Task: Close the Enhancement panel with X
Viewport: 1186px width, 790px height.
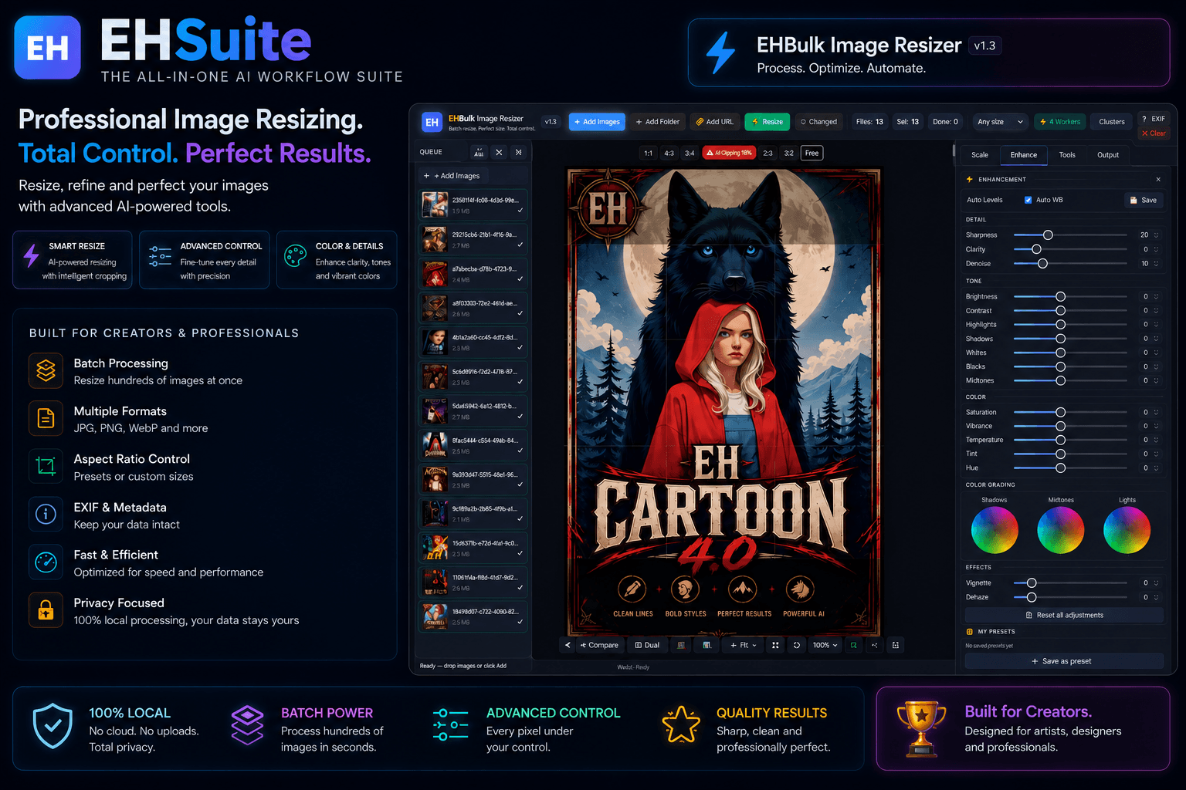Action: click(1158, 179)
